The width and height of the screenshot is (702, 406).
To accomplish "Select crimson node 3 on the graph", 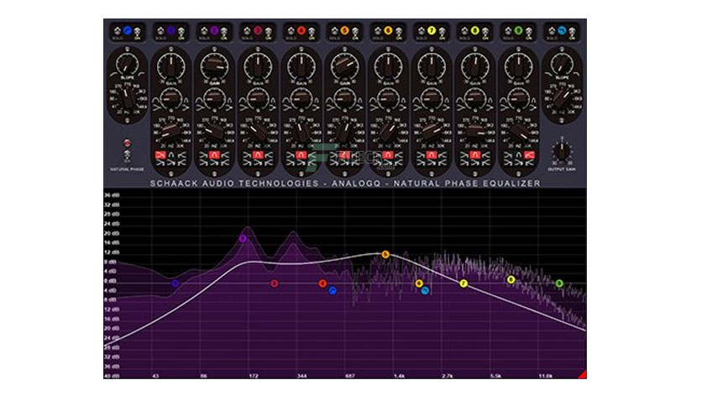I will [275, 283].
